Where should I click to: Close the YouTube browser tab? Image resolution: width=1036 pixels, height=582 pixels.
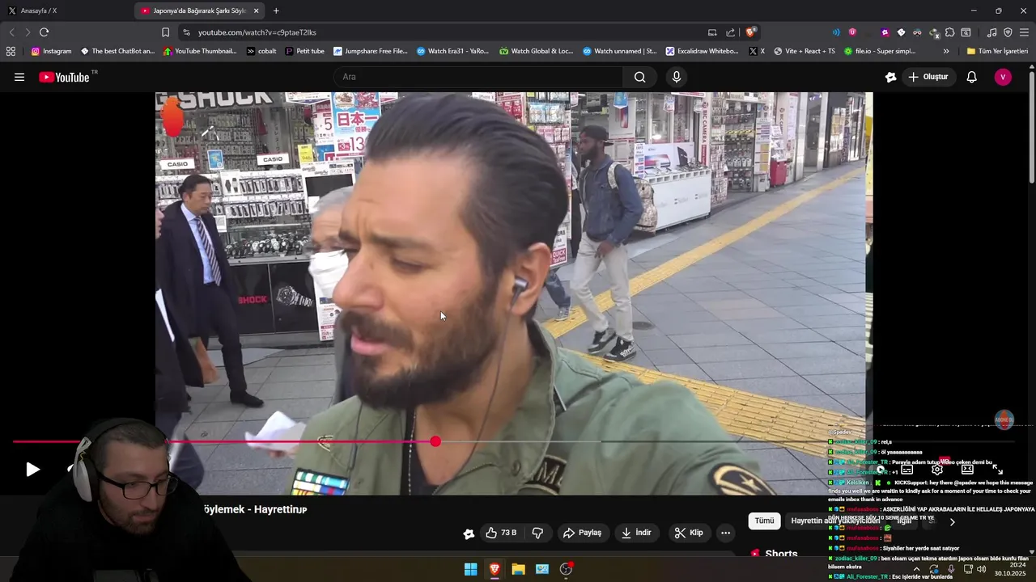coord(257,11)
